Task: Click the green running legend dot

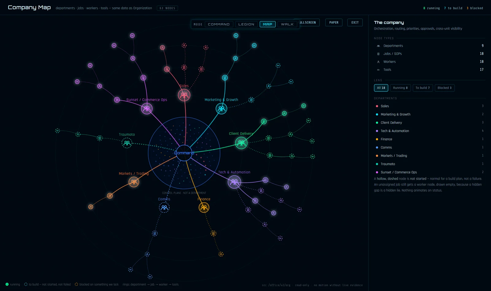Action: [7, 284]
